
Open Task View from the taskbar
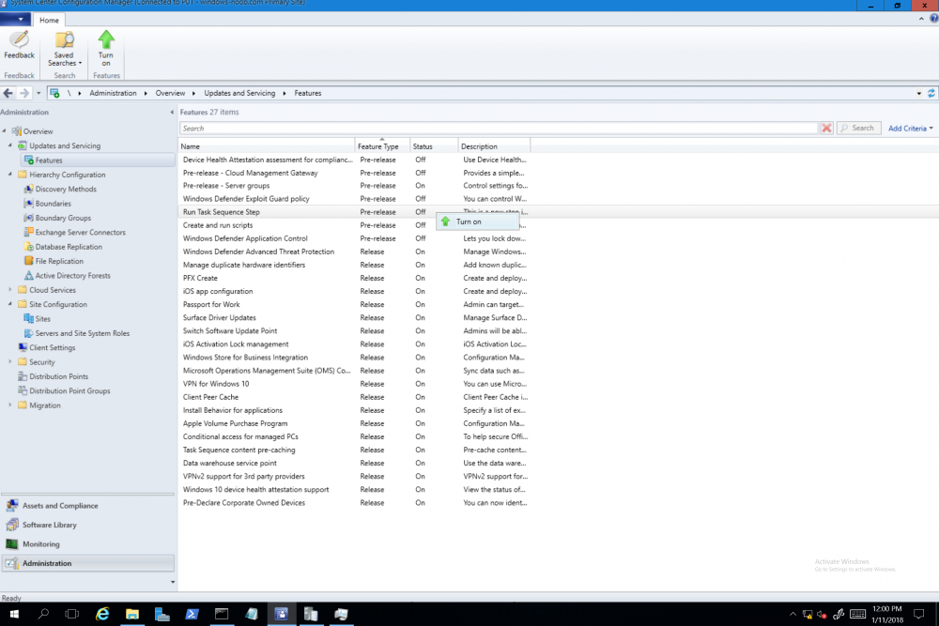click(72, 614)
